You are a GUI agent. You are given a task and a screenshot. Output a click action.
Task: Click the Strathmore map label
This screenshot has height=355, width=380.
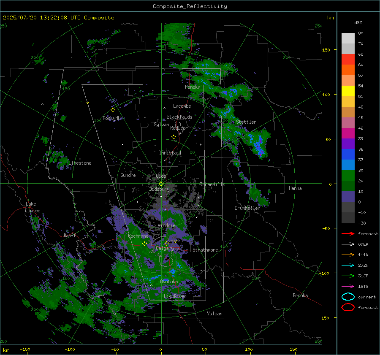[x=205, y=250]
